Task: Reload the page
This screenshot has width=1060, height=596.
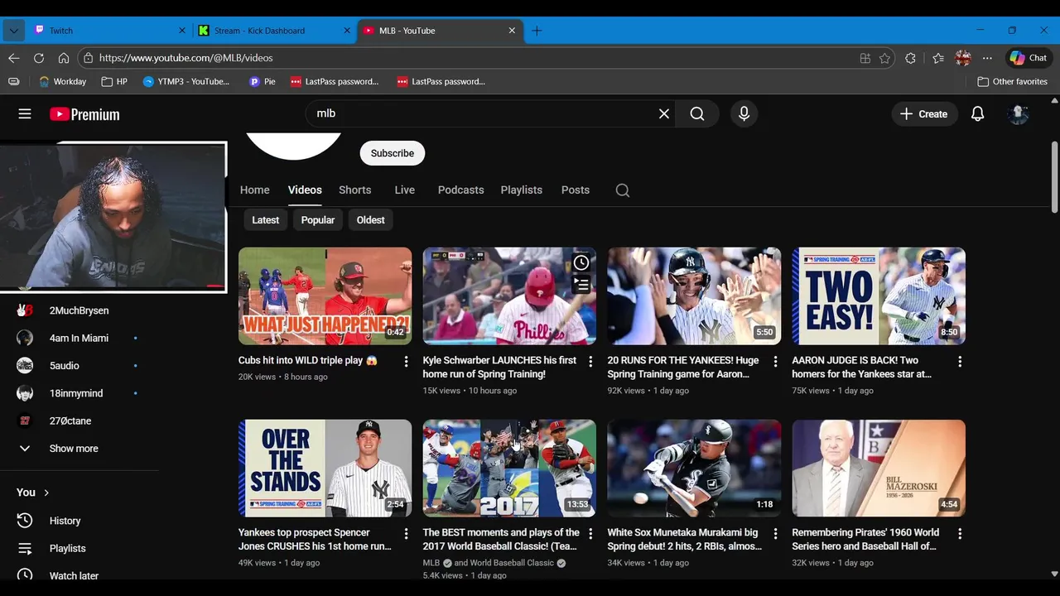Action: pyautogui.click(x=38, y=58)
